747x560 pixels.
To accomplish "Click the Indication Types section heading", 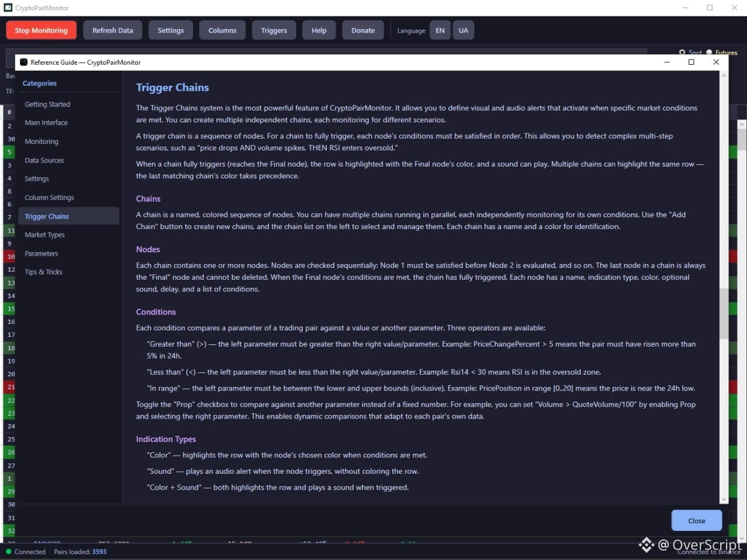I will [x=166, y=439].
